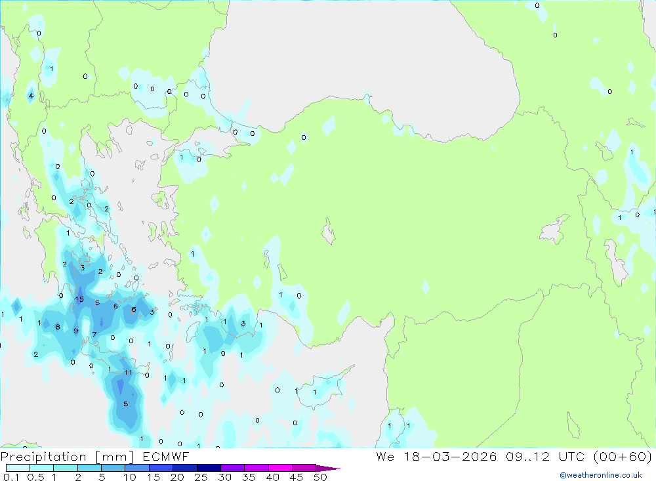Select the '25' legend scale label
656x481 pixels.
[x=201, y=477]
